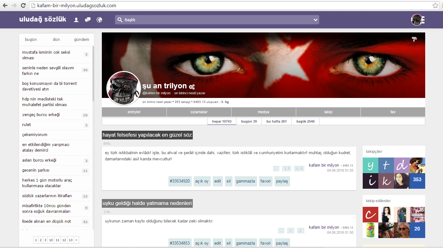Open topic 'yengeç burcu erkeği'
Screen dimensions: 443x248
coord(41,115)
